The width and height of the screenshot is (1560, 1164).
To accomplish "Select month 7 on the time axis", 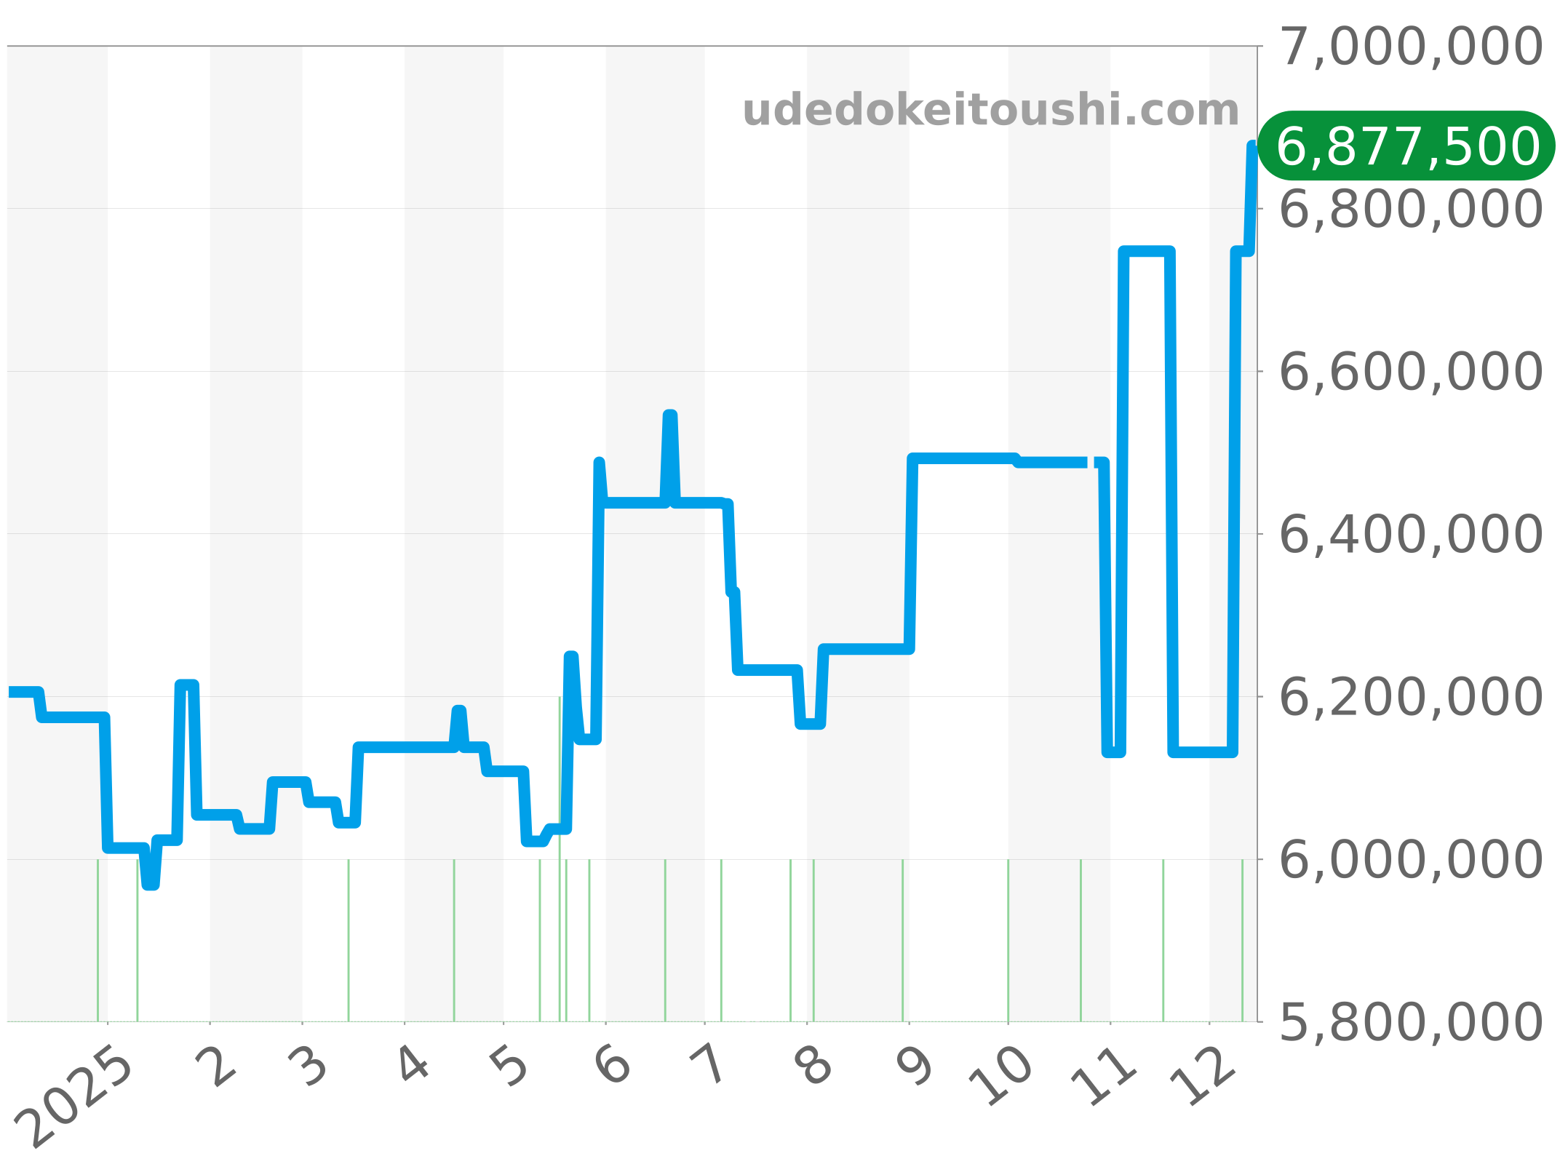I will [709, 1067].
